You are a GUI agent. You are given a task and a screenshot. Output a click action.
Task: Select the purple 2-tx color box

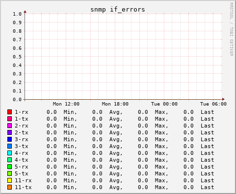tap(10, 132)
